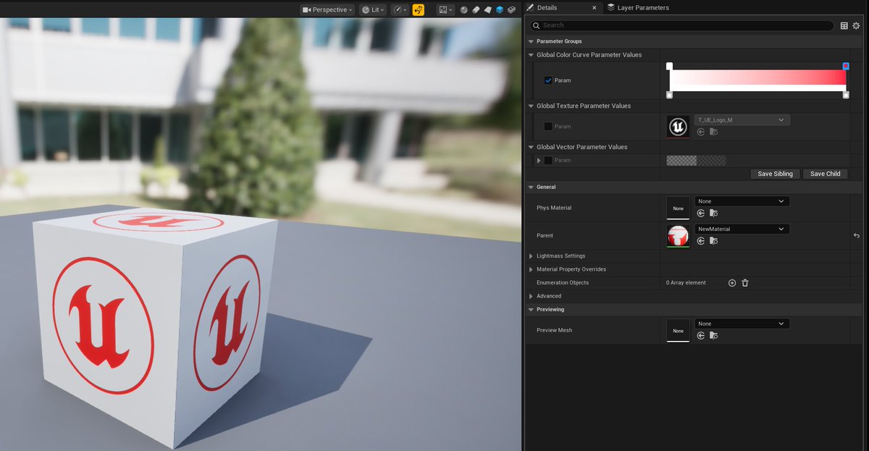Collapse Global Color Curve Parameter Values
Image resolution: width=869 pixels, height=451 pixels.
531,55
